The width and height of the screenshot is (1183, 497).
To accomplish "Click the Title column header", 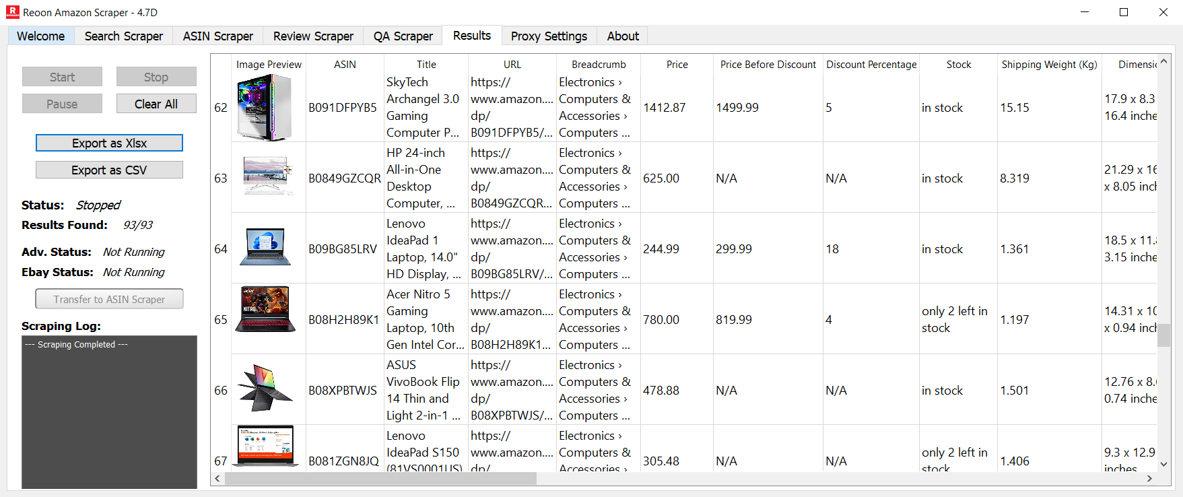I will pyautogui.click(x=426, y=65).
